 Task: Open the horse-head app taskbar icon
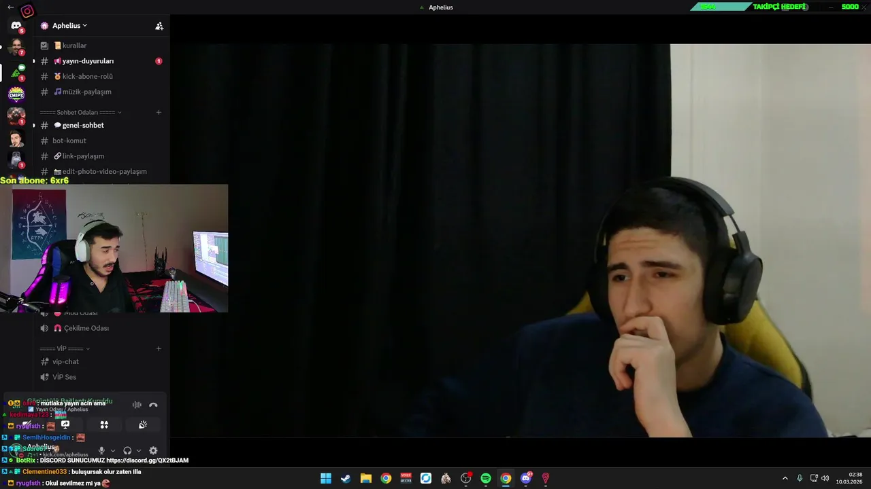(x=446, y=478)
